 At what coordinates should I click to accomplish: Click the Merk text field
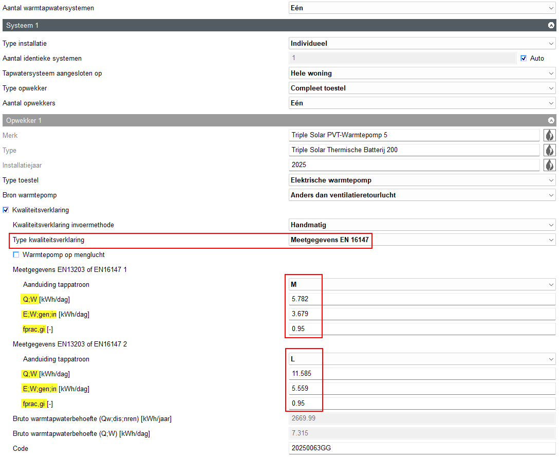[x=414, y=135]
